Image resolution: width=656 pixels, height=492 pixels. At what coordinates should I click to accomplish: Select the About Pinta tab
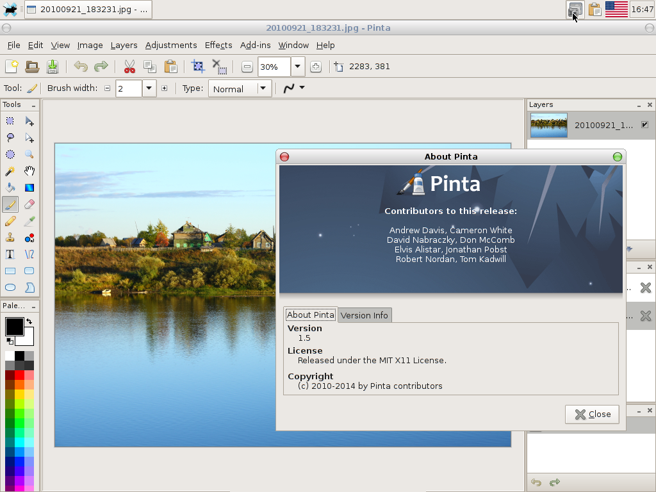click(x=311, y=315)
